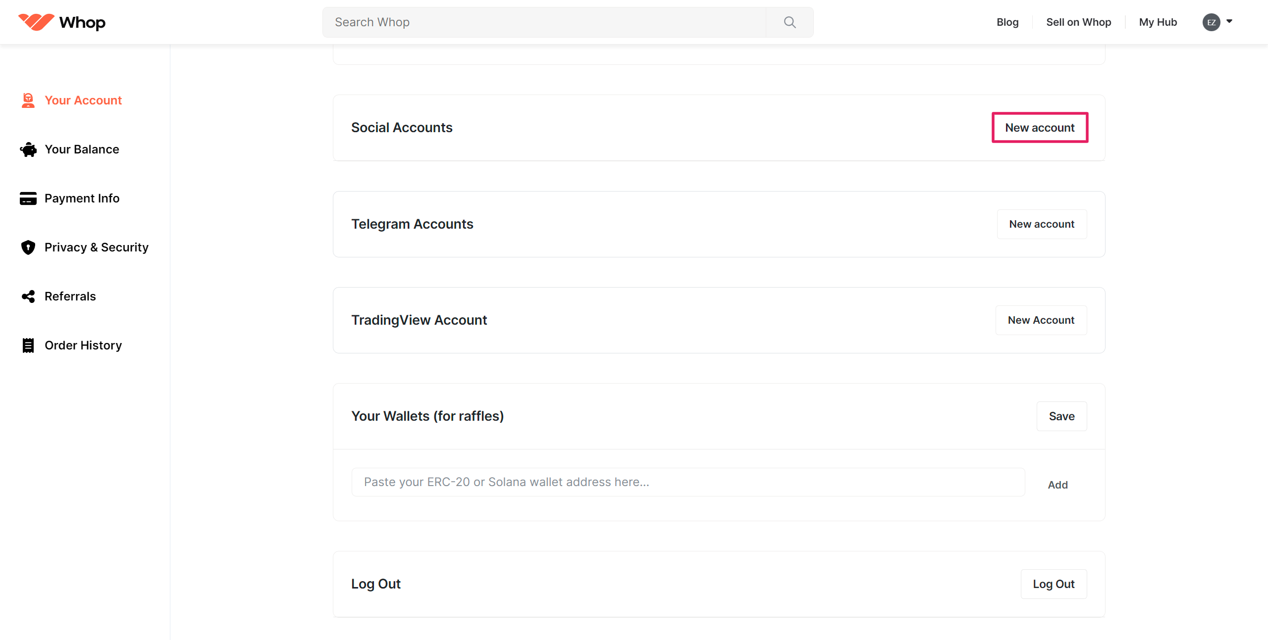Click Your Wallets (for raffles) heading
This screenshot has height=640, width=1268.
click(x=427, y=416)
